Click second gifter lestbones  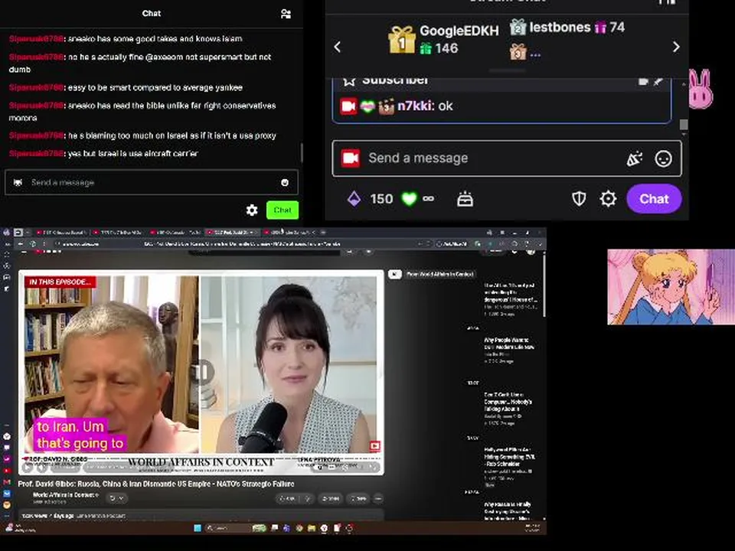pos(560,28)
